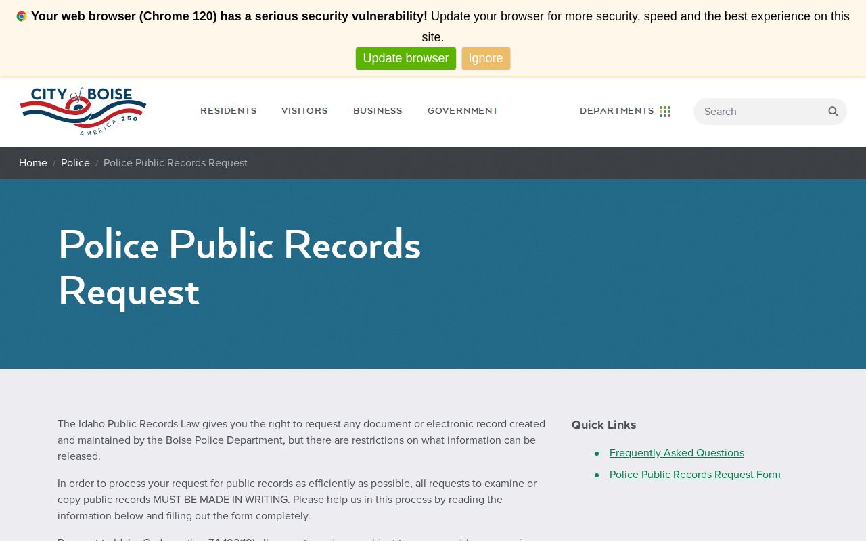Click the paragraph beginning 'The Idaho Public Records Law'

point(302,440)
